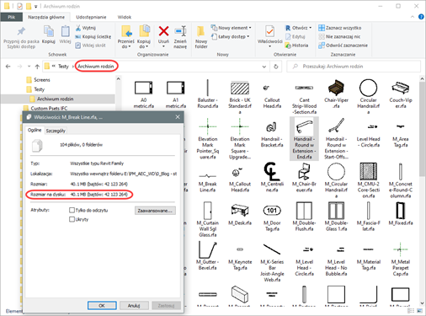
Task: Switch to the Widok ribbon tab
Action: point(125,17)
